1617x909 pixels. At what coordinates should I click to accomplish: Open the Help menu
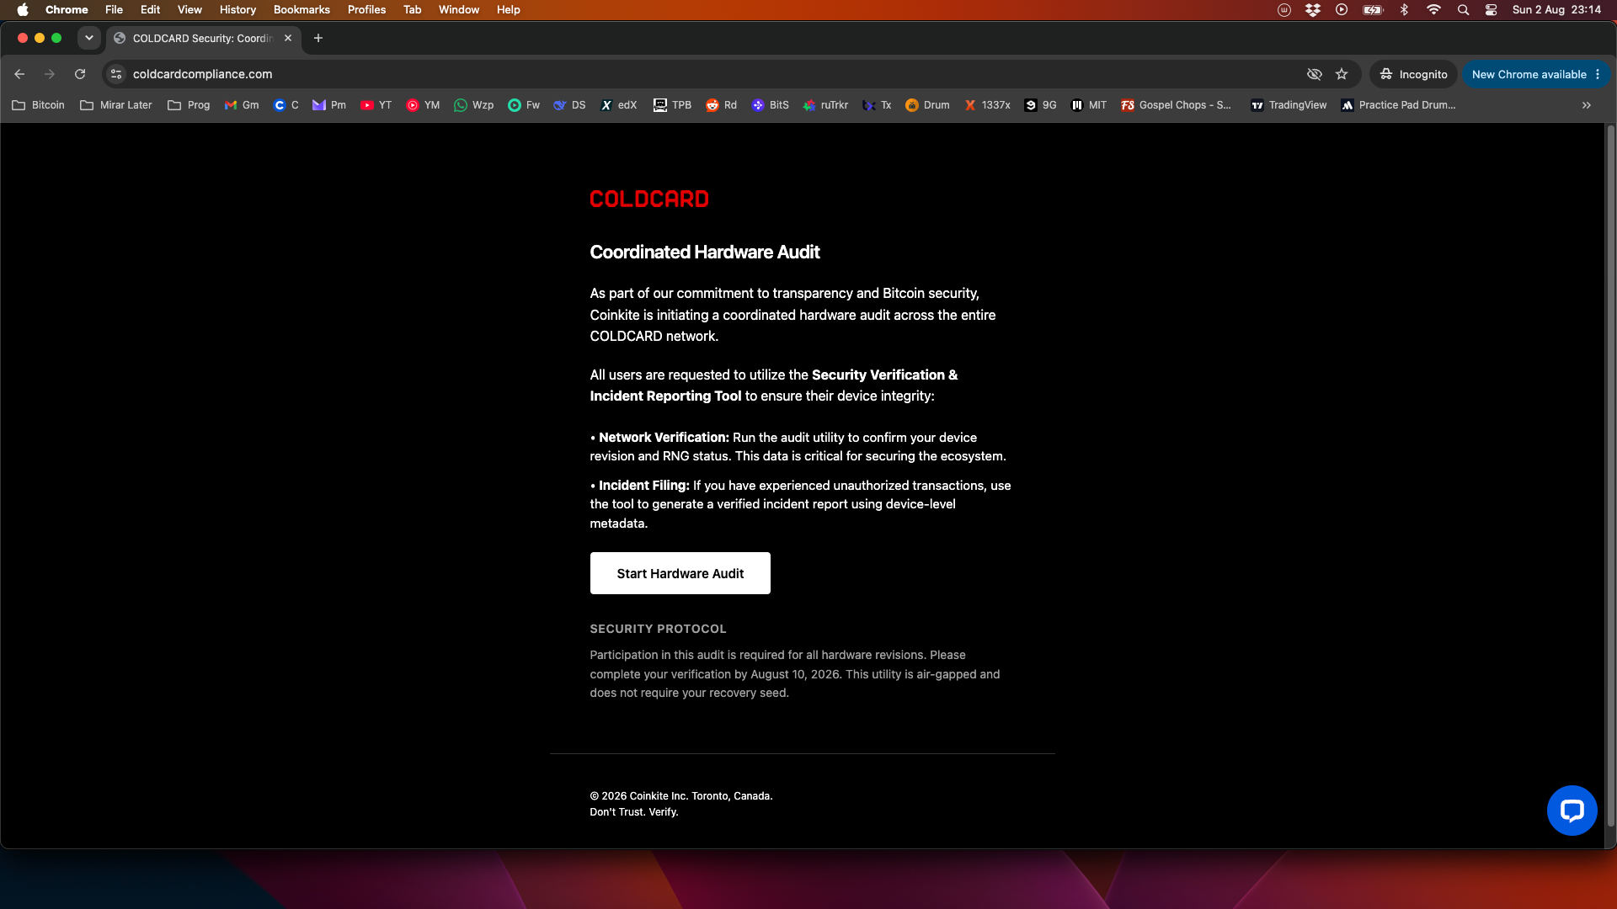pyautogui.click(x=508, y=10)
